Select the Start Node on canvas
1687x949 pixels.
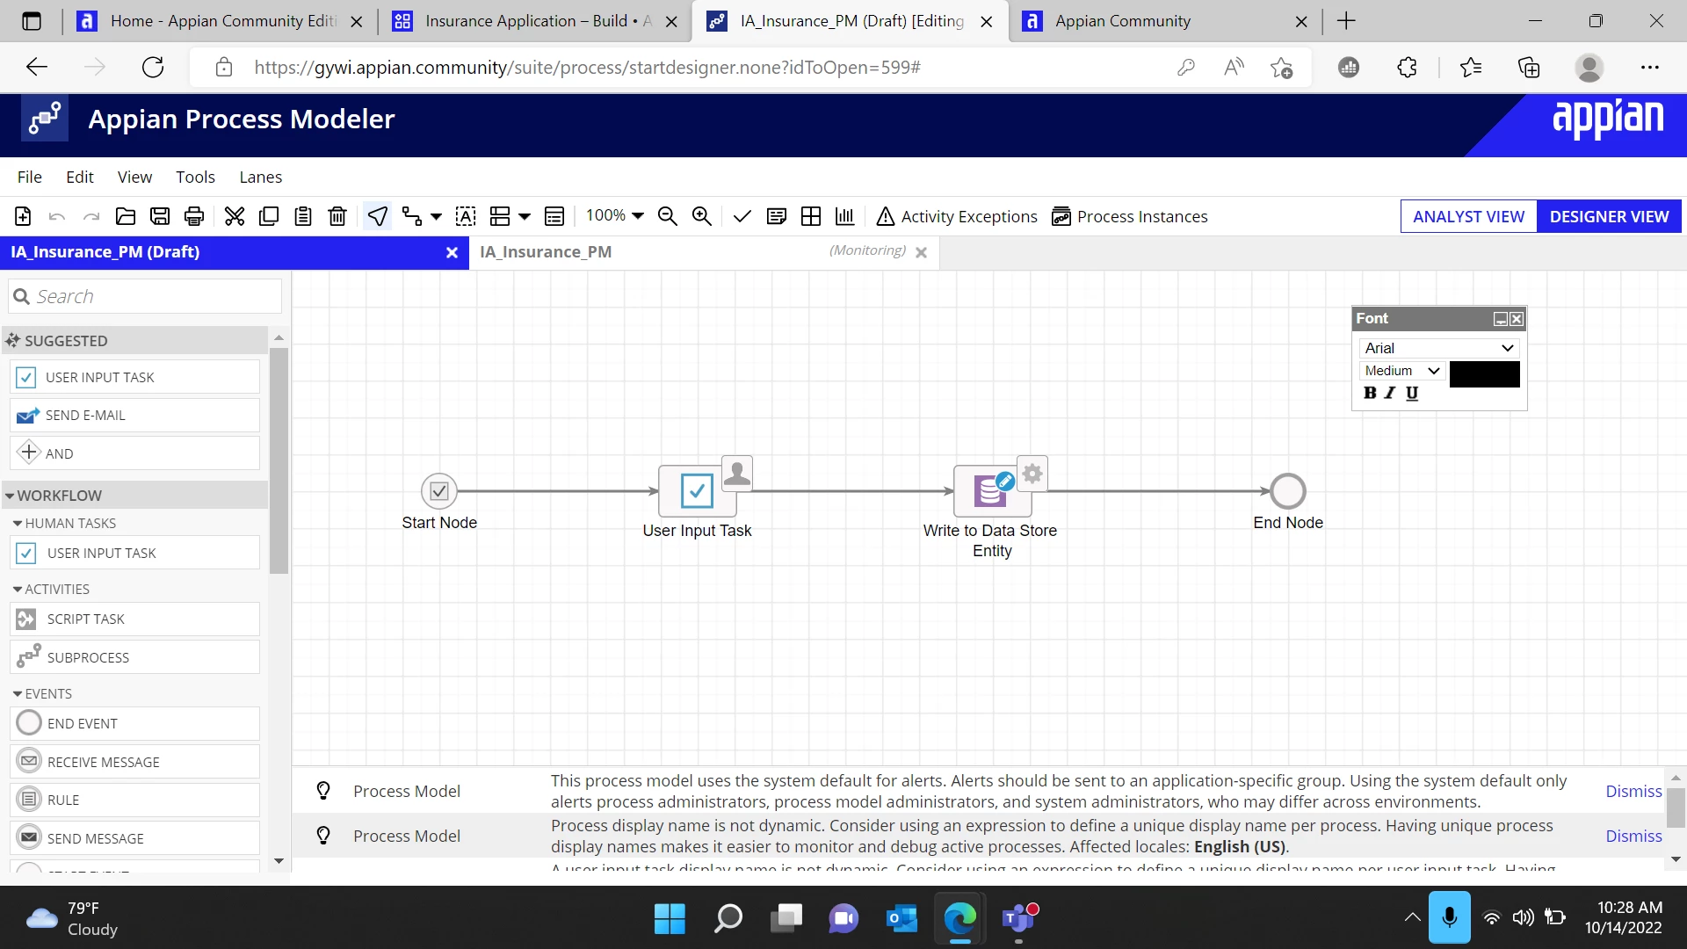pos(439,491)
